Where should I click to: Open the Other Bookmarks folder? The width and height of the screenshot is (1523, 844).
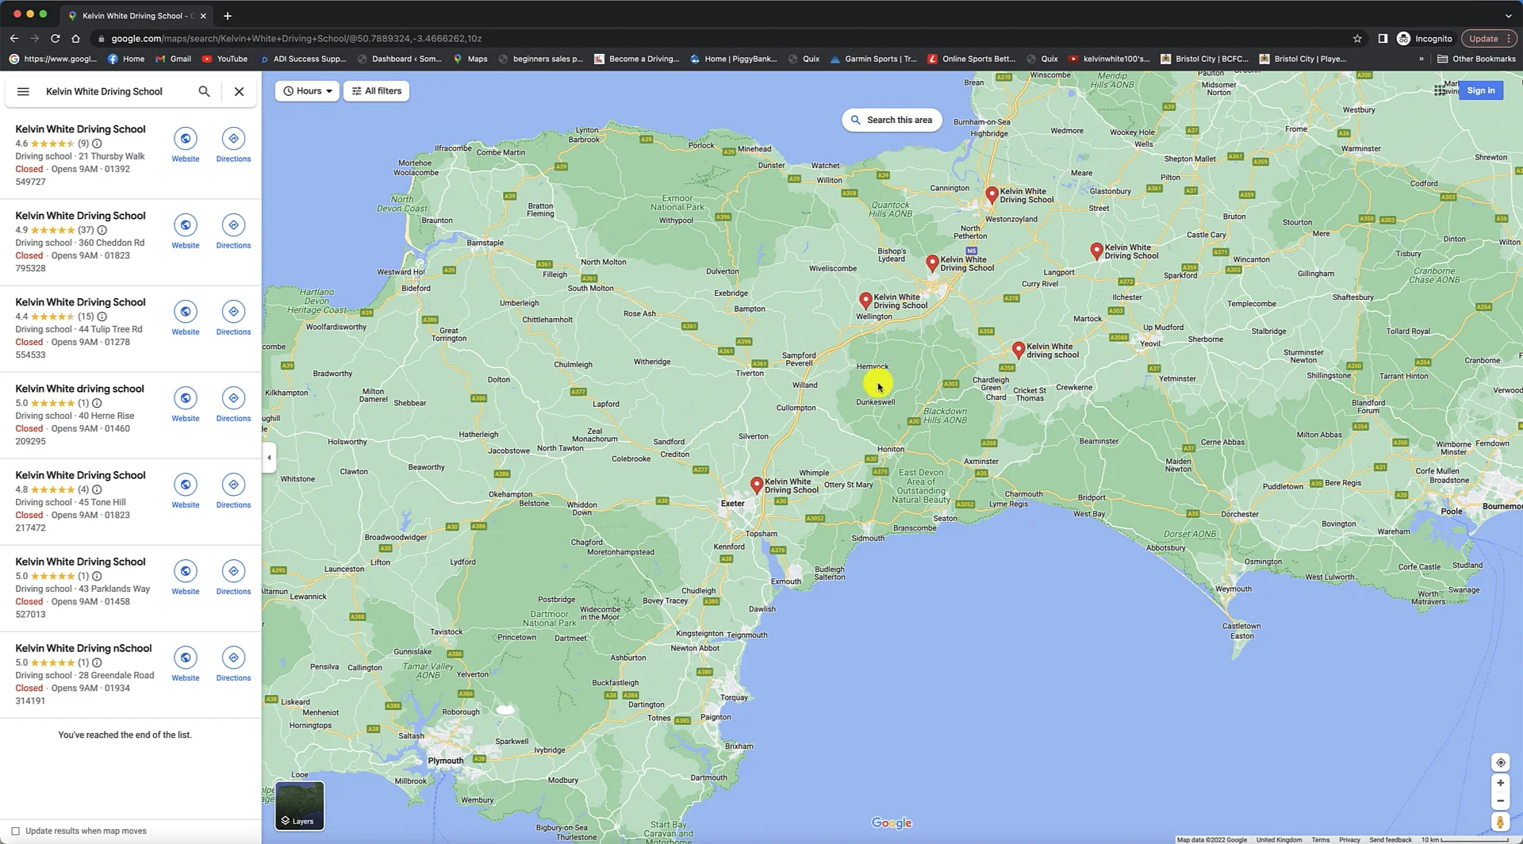click(1476, 59)
